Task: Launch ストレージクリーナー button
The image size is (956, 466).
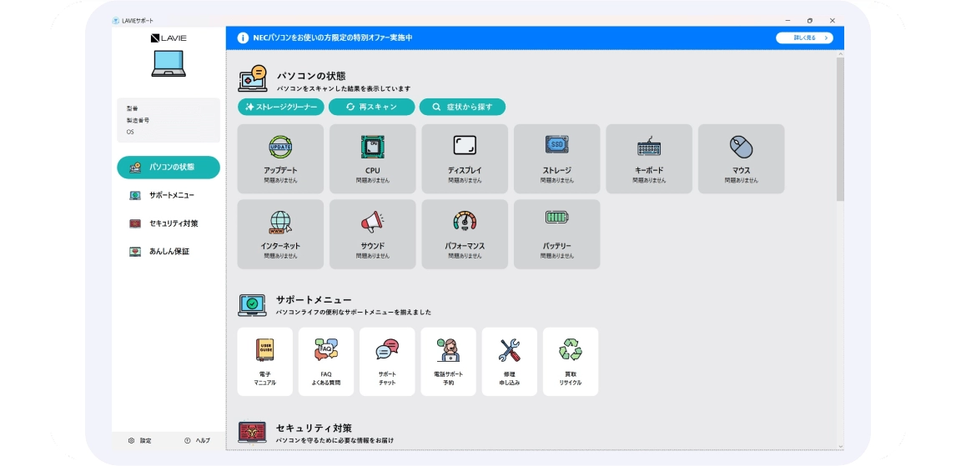Action: click(x=280, y=107)
